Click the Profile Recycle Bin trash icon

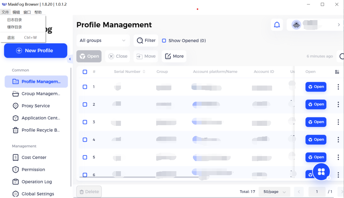pos(15,130)
